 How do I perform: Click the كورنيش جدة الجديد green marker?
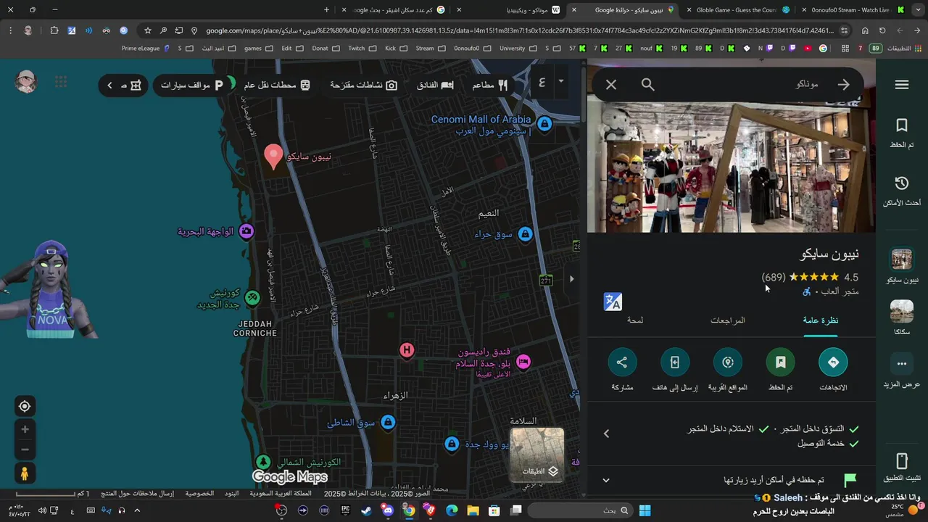click(252, 297)
